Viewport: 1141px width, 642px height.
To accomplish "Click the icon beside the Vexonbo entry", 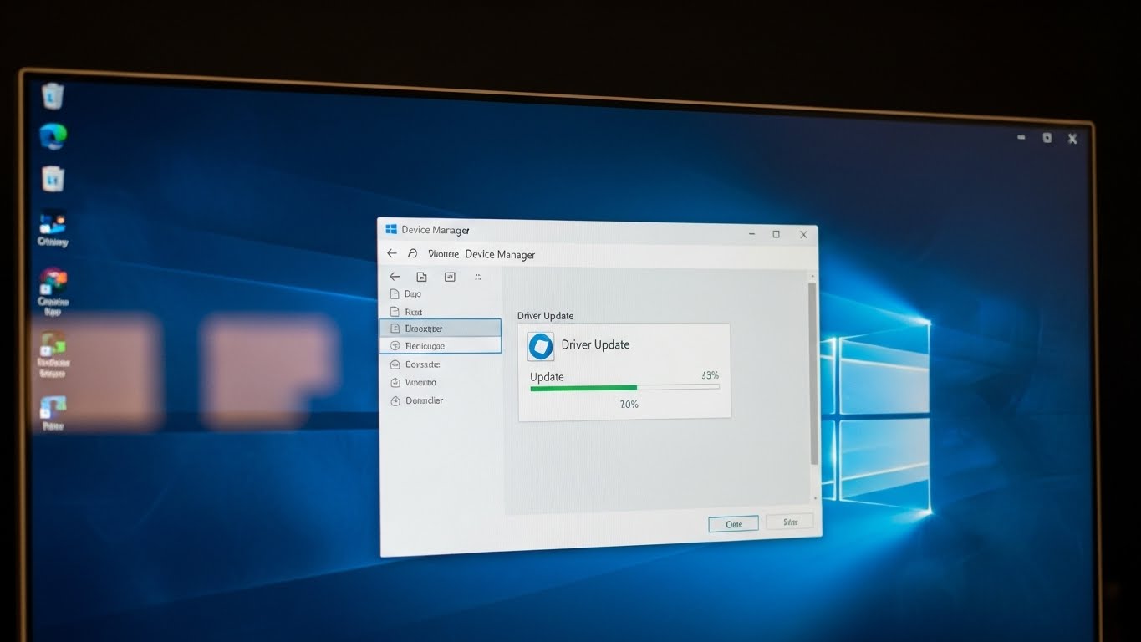I will pos(396,383).
